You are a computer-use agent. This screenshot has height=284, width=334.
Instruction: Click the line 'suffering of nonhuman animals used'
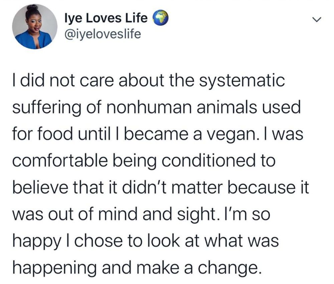(157, 108)
